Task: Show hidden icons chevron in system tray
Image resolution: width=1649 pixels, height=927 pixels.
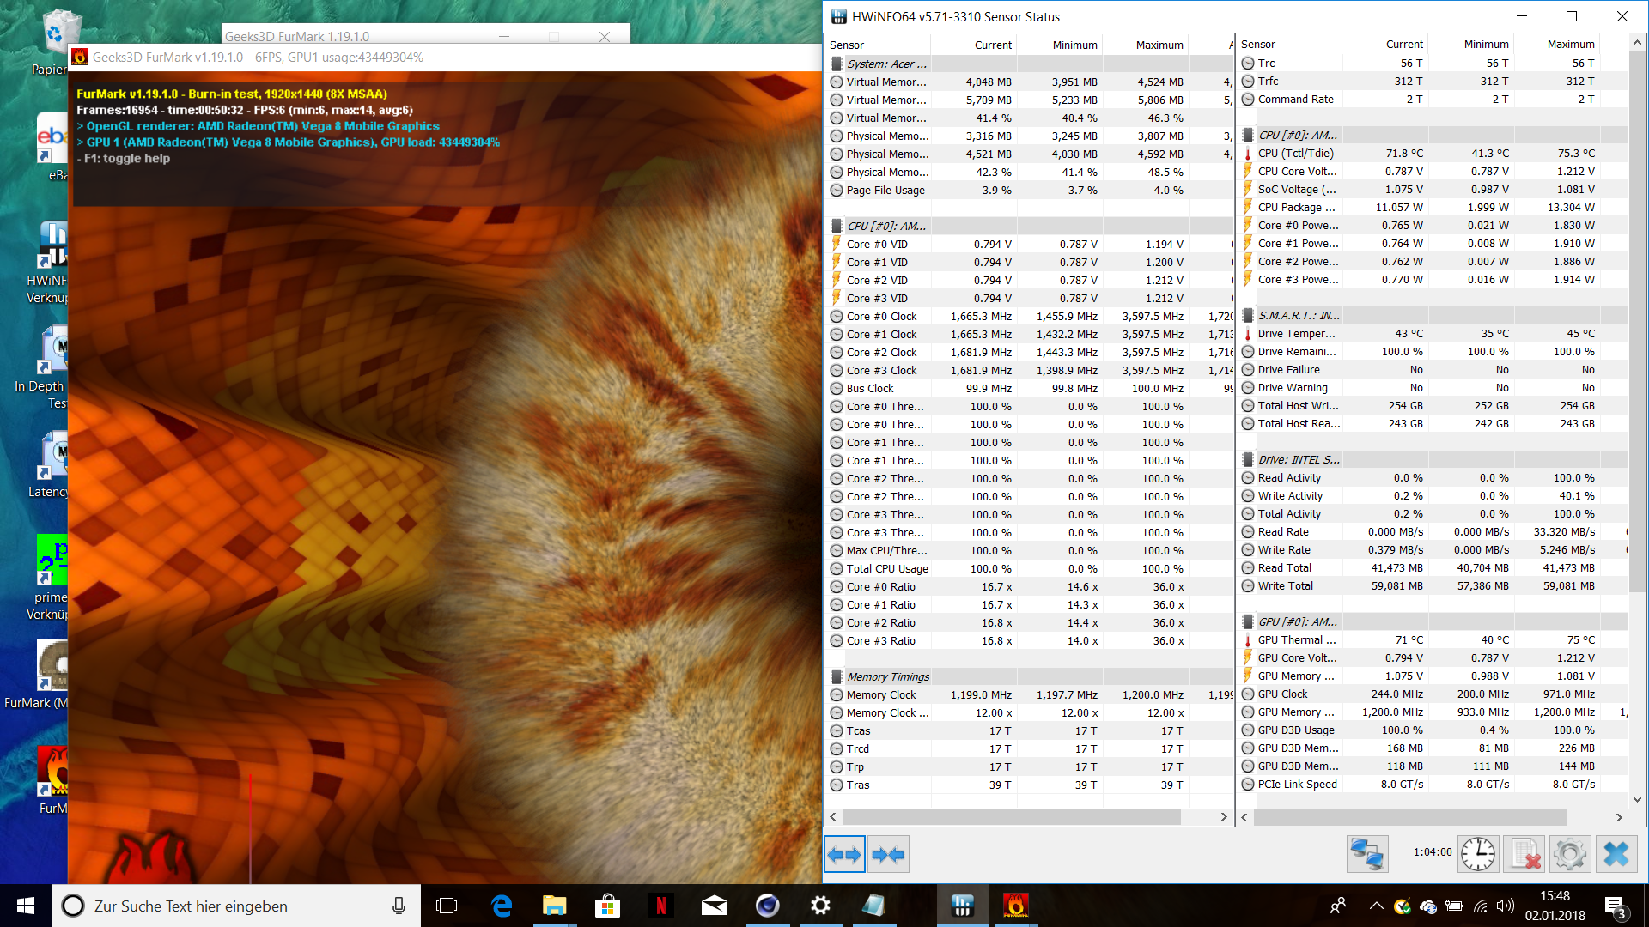Action: [1376, 906]
